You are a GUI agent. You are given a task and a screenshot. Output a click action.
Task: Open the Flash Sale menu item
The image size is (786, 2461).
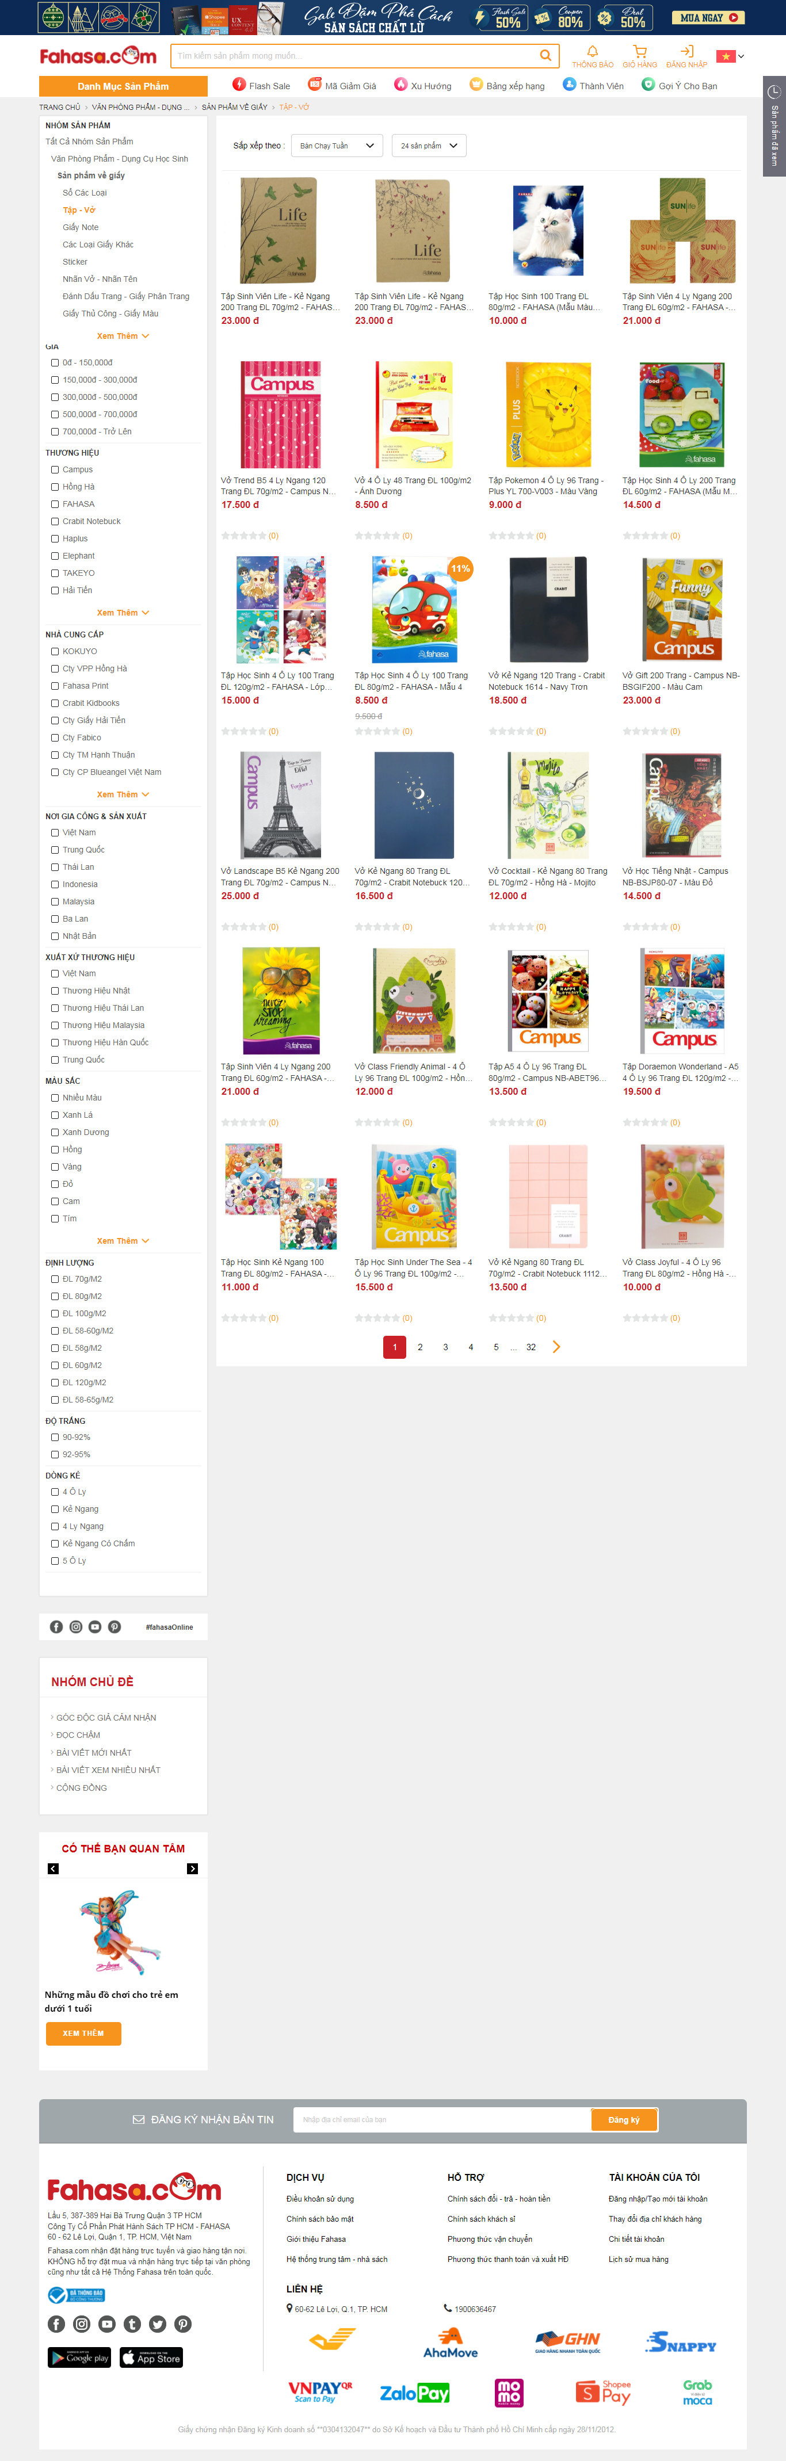262,85
